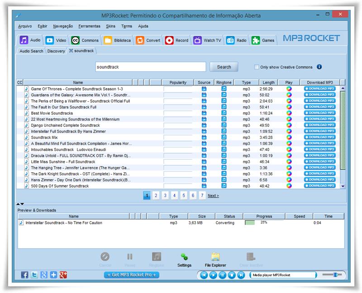Play preview of Best Movie Soundtracks
The width and height of the screenshot is (362, 293).
[x=289, y=113]
